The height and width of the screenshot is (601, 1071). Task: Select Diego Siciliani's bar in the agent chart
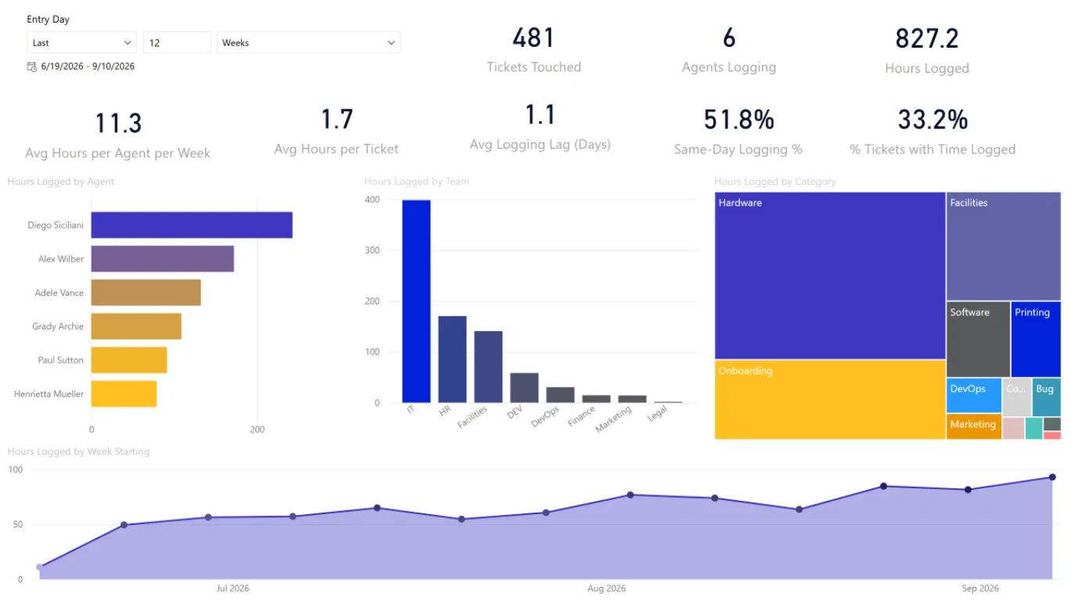(192, 225)
